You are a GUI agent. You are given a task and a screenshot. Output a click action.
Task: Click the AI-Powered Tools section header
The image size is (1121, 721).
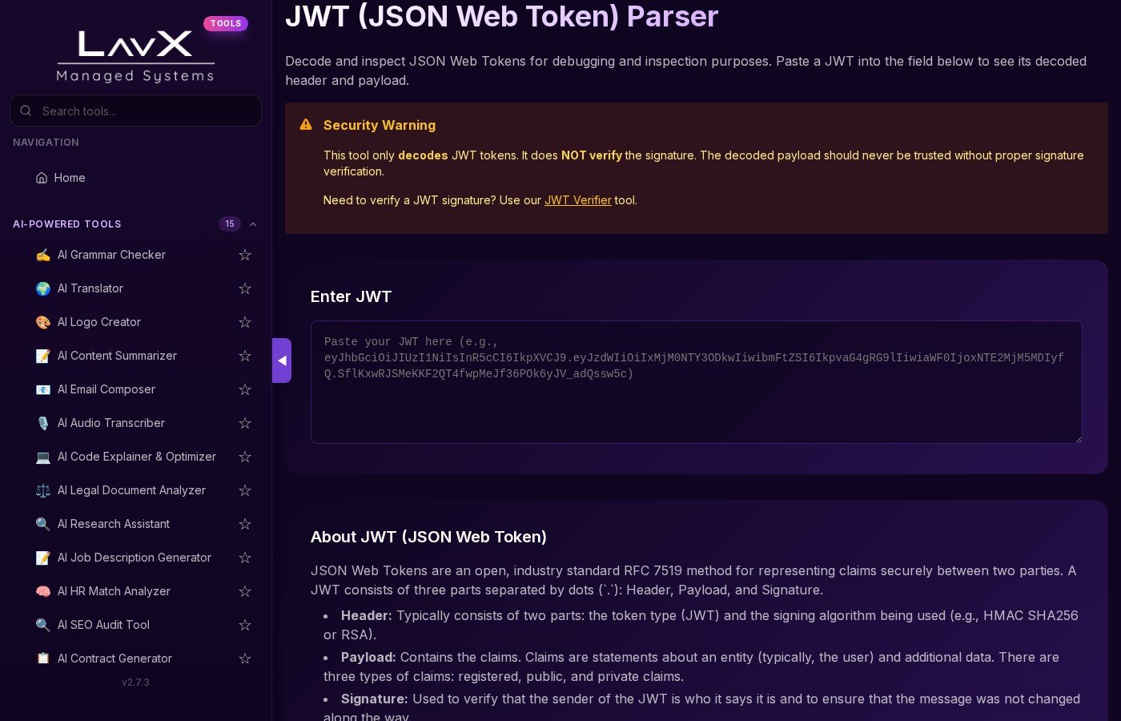point(67,224)
